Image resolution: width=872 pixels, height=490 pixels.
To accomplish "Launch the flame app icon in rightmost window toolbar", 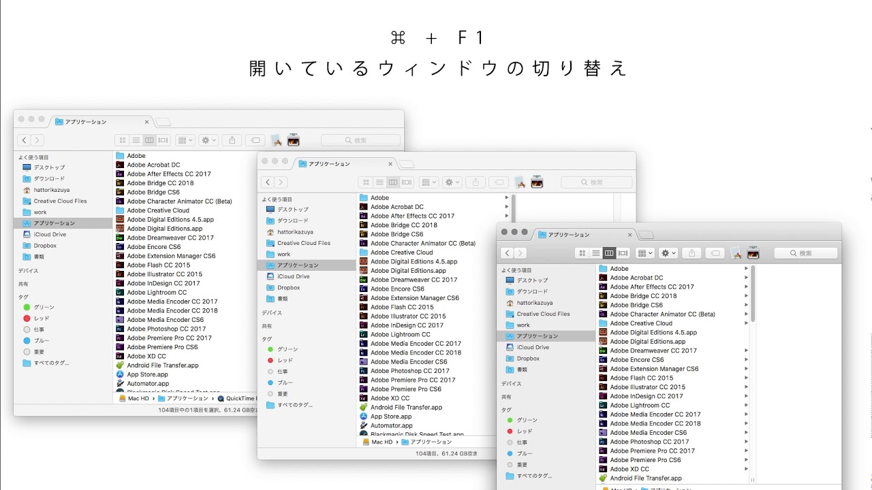I will coord(753,253).
